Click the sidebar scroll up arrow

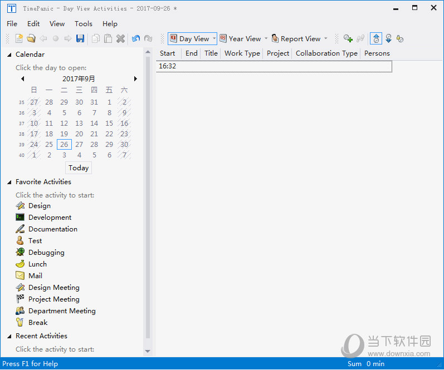tap(148, 52)
